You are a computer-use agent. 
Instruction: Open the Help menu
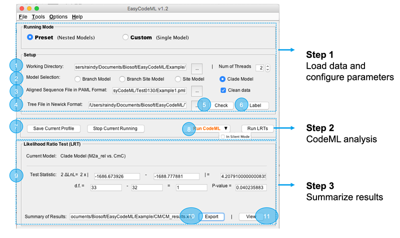coord(77,17)
